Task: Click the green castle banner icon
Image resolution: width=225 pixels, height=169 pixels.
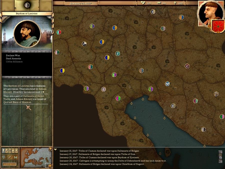Action: [x=16, y=157]
